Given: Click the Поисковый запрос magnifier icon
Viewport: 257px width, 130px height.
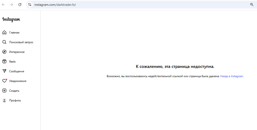Looking at the screenshot, I should coord(4,42).
